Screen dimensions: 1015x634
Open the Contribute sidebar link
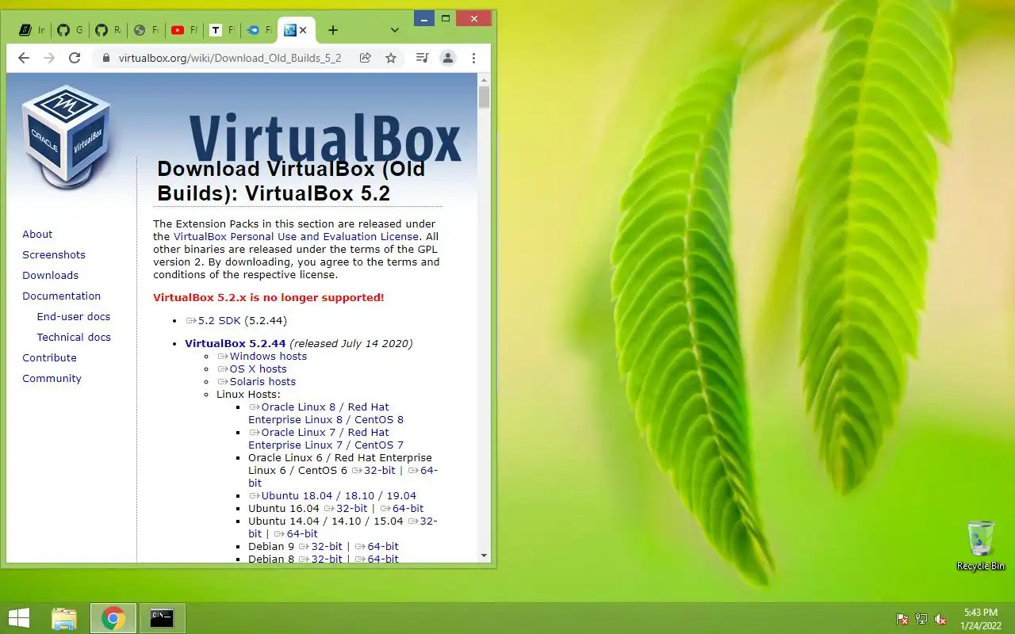[x=49, y=358]
